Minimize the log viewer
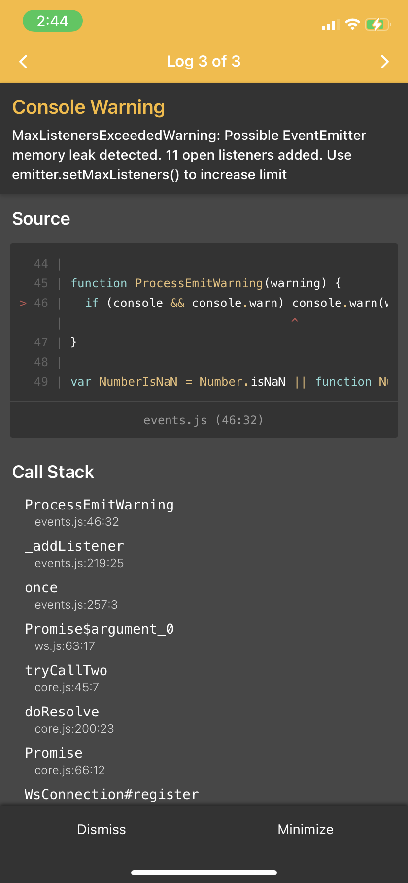This screenshot has height=883, width=408. pos(306,829)
